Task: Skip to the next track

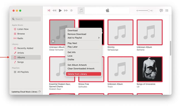Action: 66,11
